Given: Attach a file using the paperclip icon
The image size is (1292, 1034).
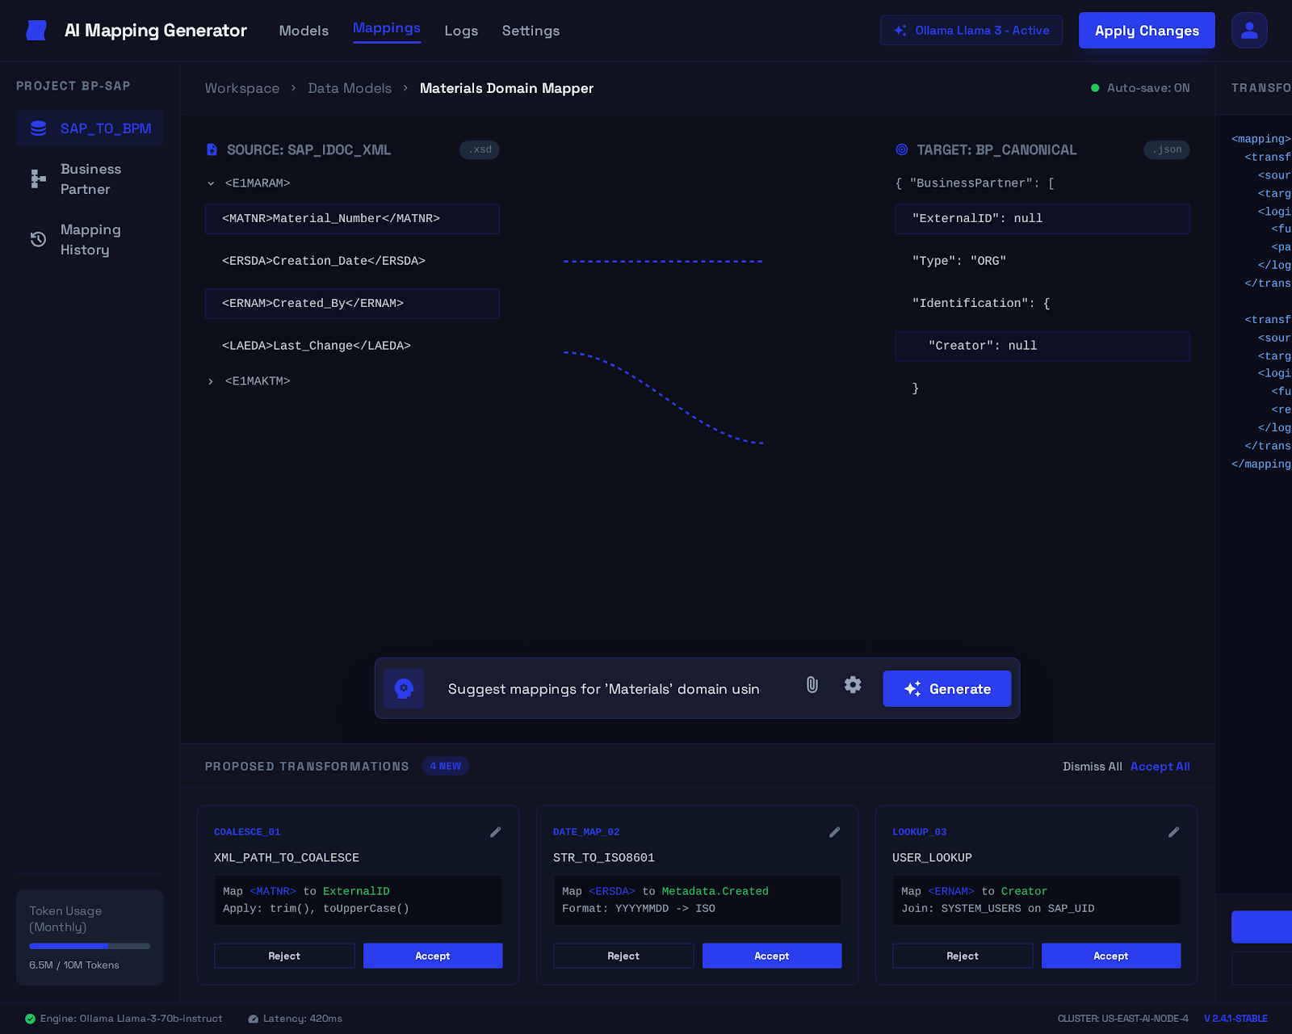Looking at the screenshot, I should click(812, 685).
